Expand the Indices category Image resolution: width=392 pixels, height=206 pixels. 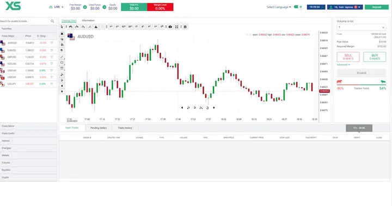[x=28, y=141]
